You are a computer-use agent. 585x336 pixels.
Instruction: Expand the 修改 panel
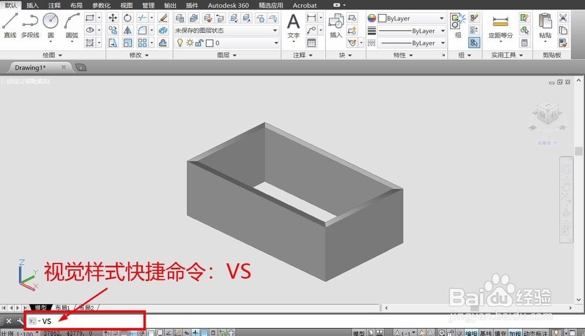pyautogui.click(x=139, y=55)
